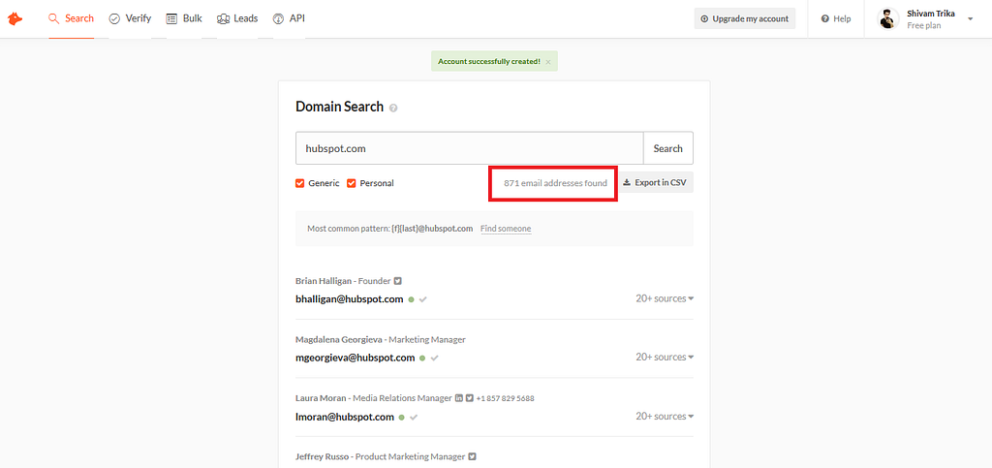The width and height of the screenshot is (992, 468).
Task: Click green confidence dot beside bhalligan@hubspot.com
Action: tap(411, 299)
